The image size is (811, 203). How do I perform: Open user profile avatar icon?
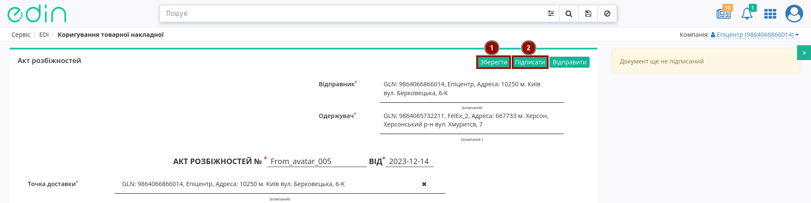794,14
